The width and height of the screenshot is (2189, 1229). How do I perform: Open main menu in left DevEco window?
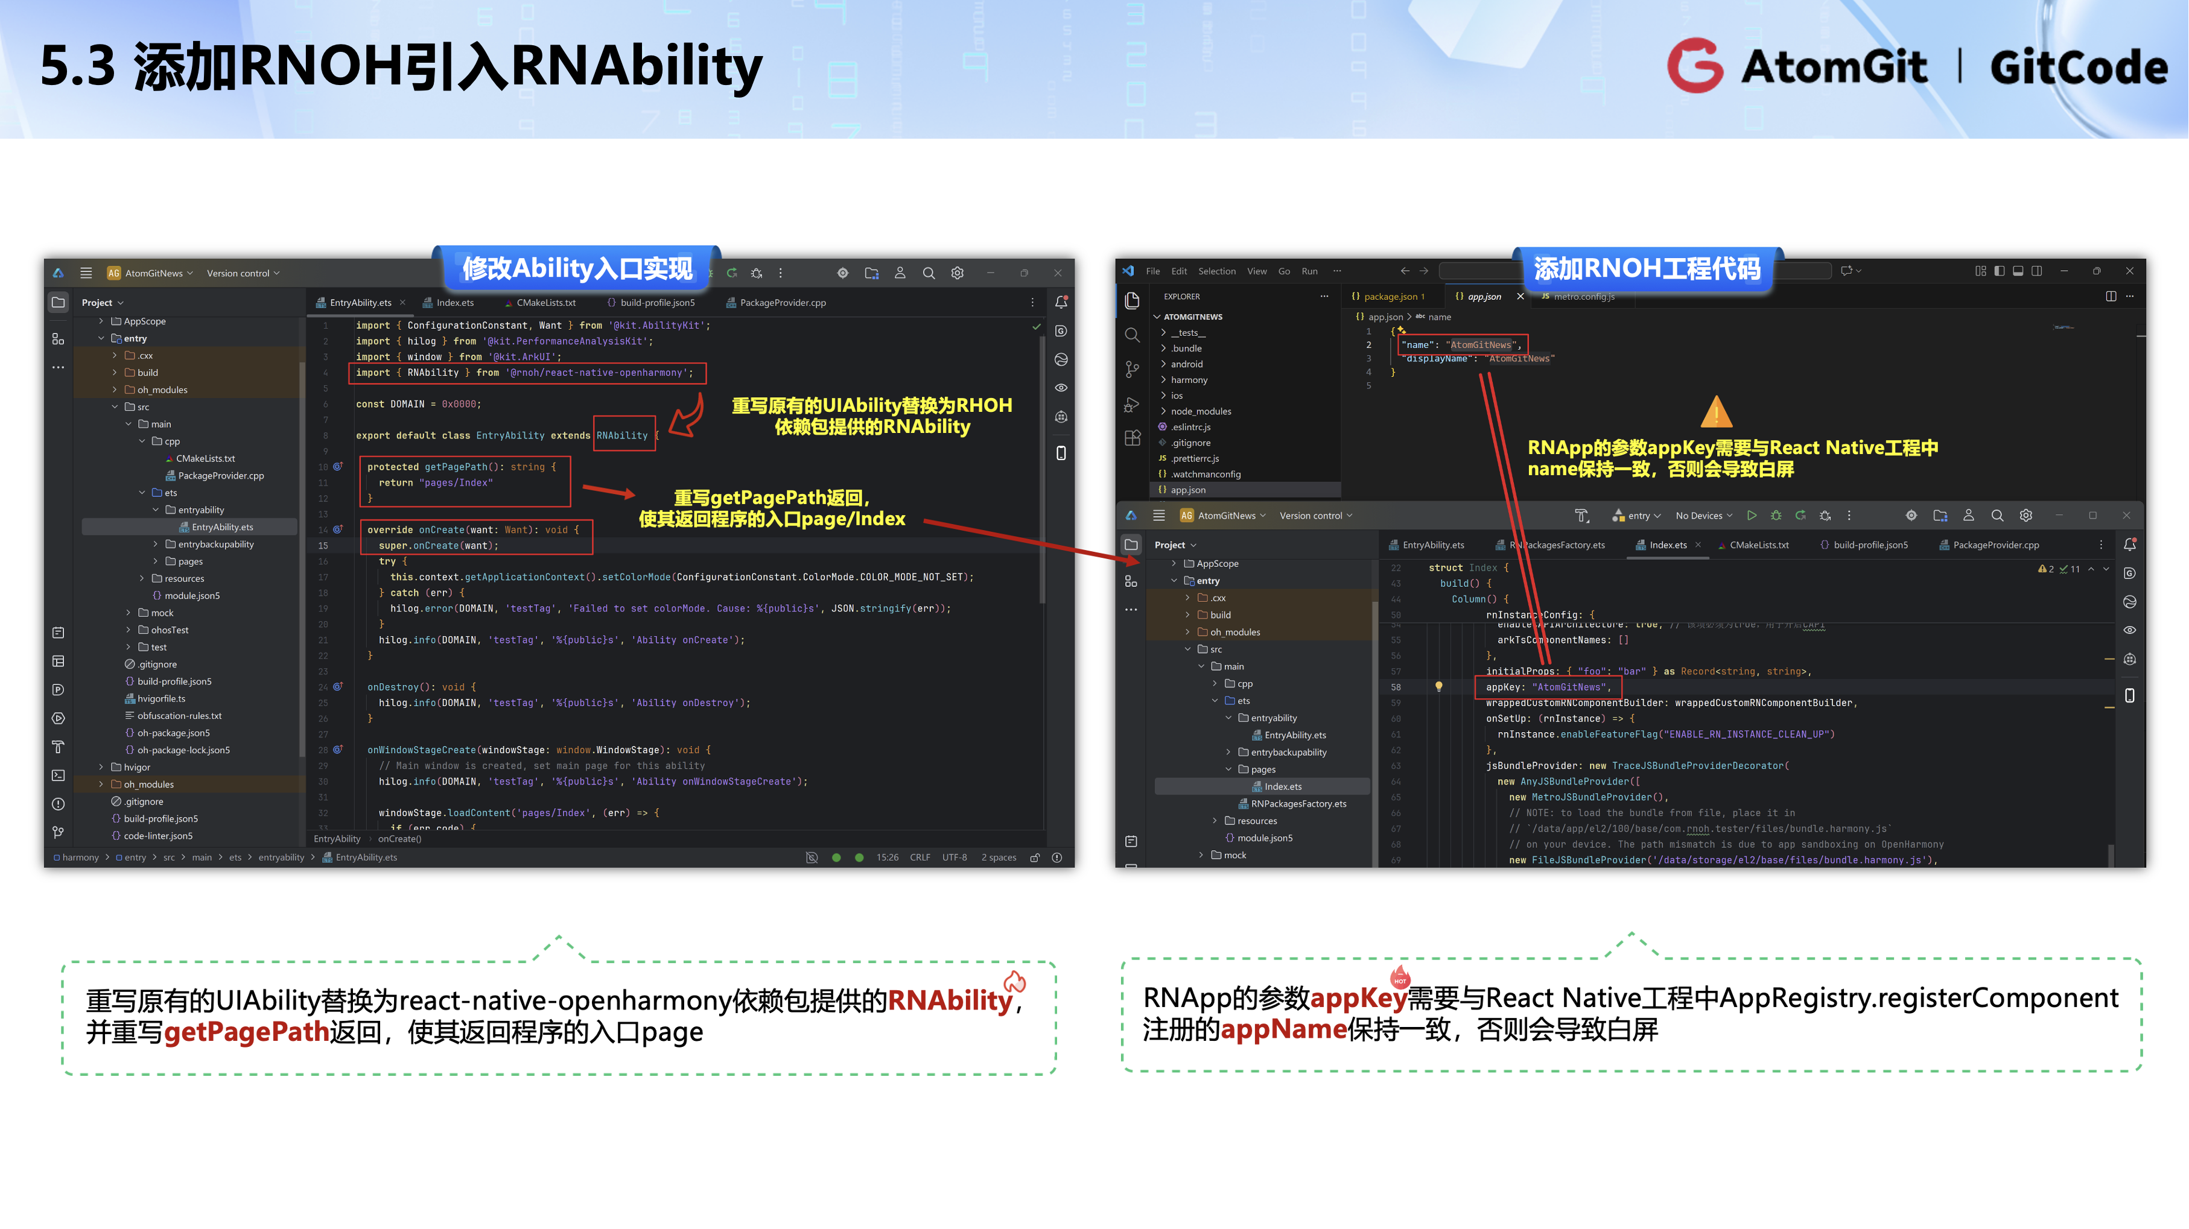(86, 273)
